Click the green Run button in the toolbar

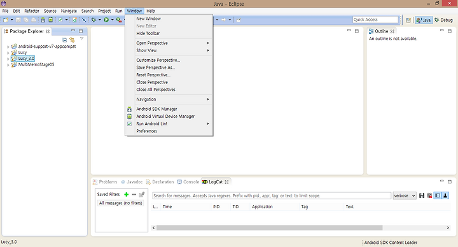(106, 20)
